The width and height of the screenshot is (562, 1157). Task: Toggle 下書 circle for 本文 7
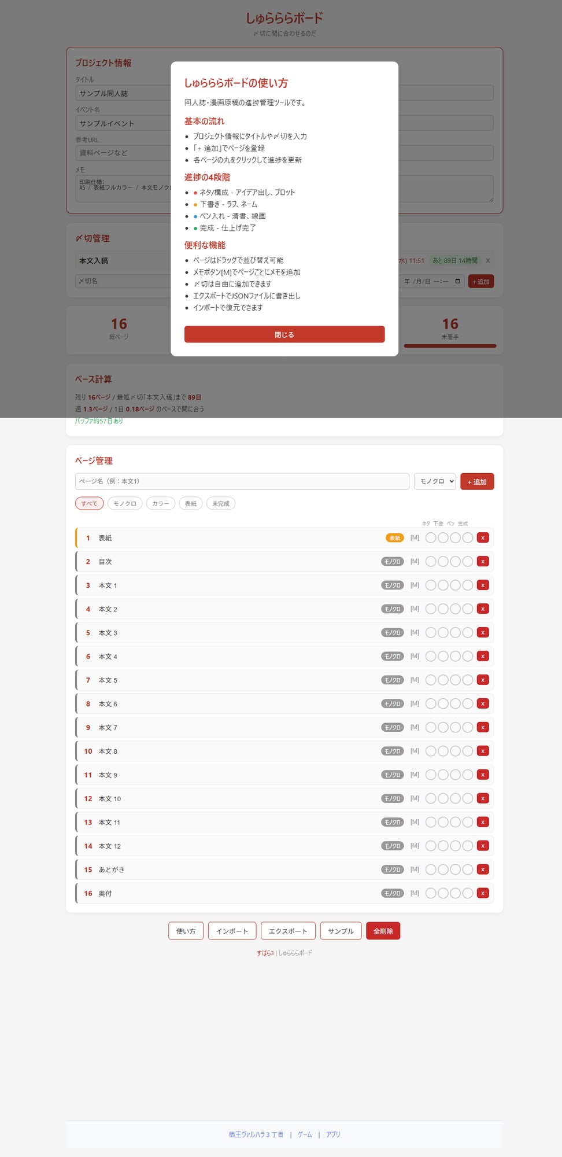[443, 727]
